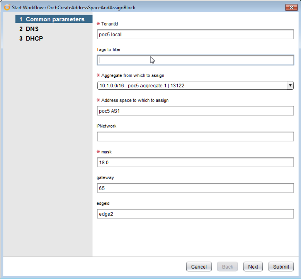Click the edgeId field with edge2
The height and width of the screenshot is (279, 301).
tap(195, 214)
